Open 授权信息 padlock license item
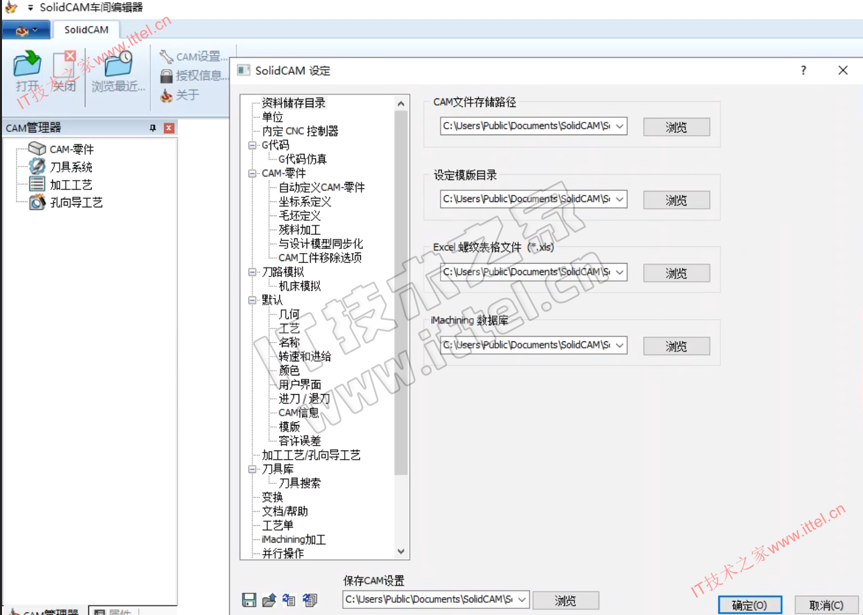 [x=194, y=76]
